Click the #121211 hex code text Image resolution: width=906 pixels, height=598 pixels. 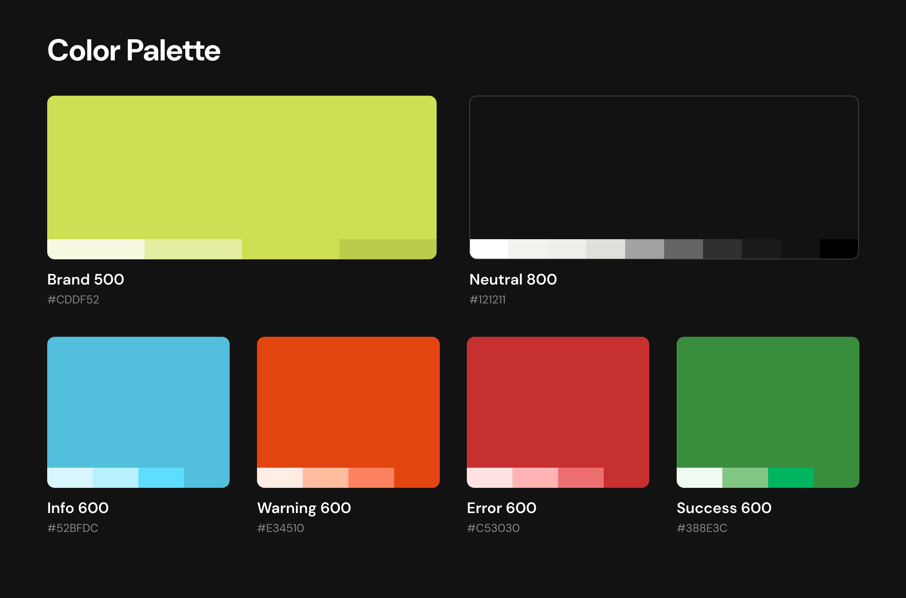488,300
